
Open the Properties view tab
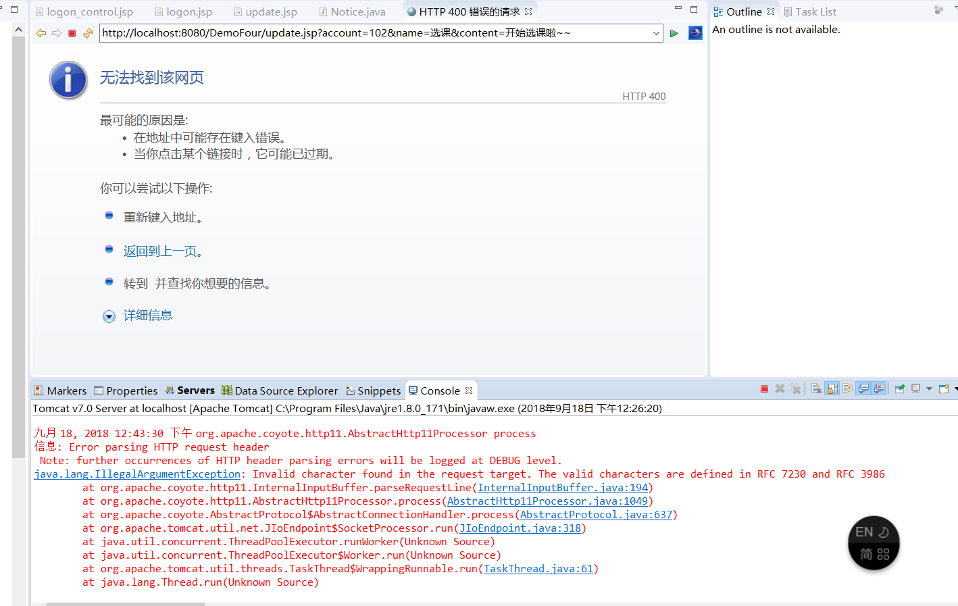tap(126, 390)
